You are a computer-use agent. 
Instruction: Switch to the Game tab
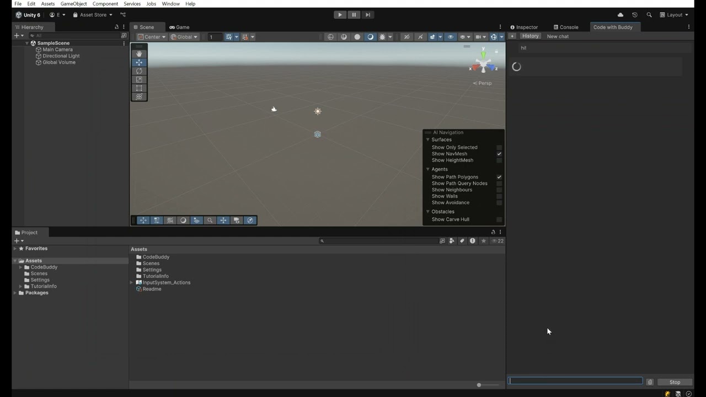tap(179, 27)
